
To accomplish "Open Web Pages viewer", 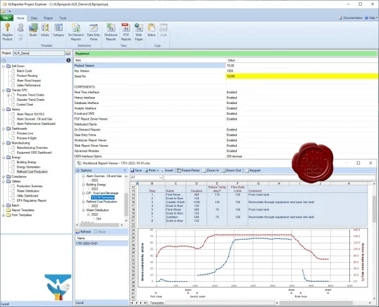I will 139,32.
